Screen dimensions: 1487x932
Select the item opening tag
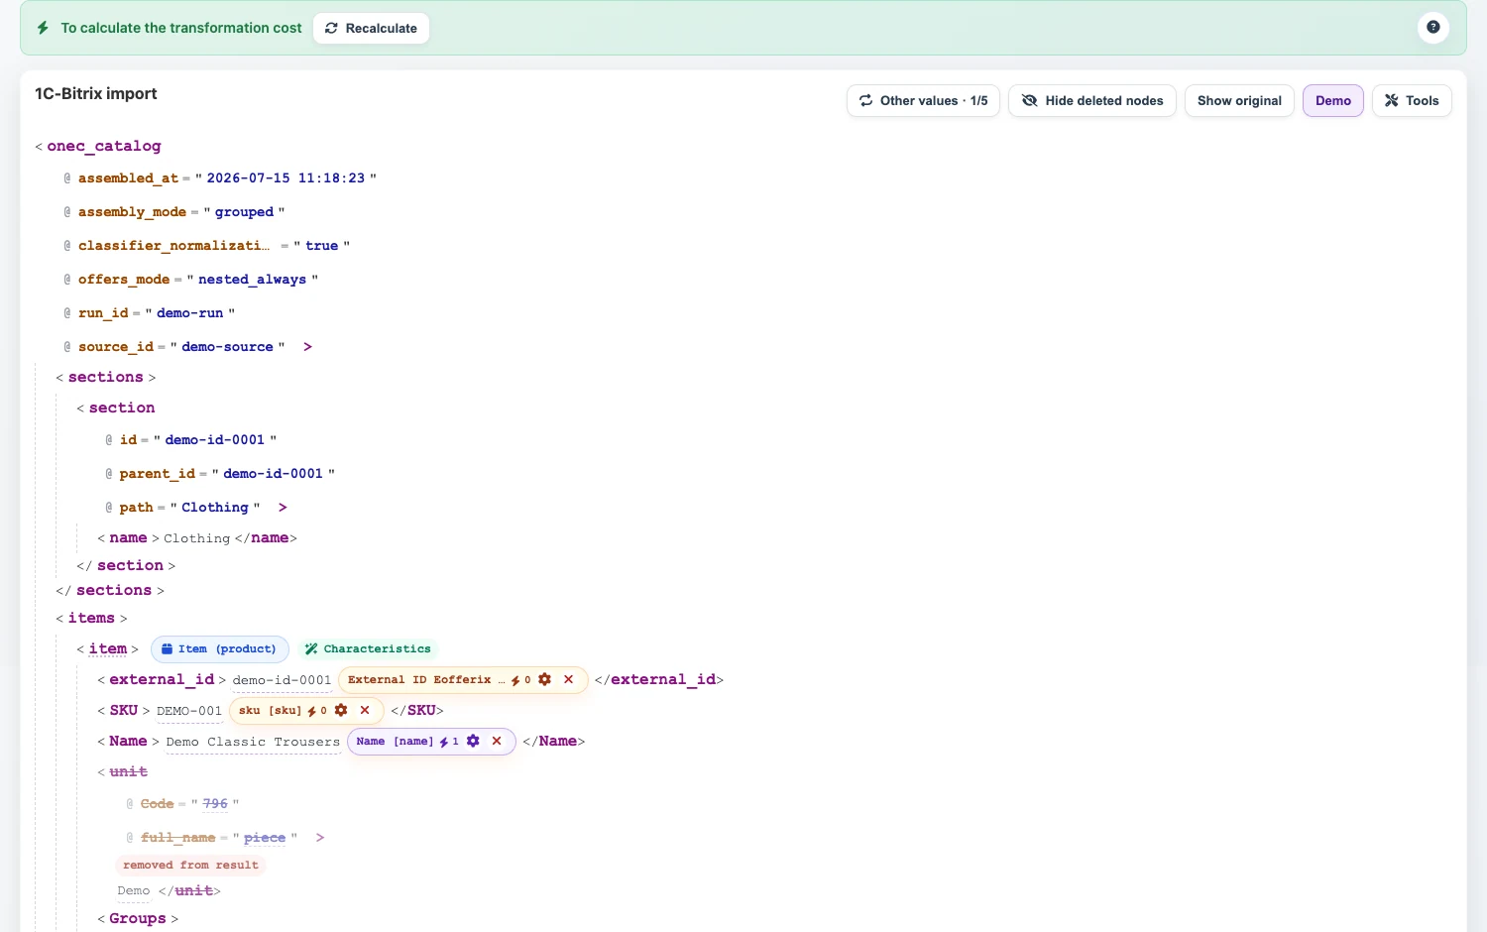[108, 648]
